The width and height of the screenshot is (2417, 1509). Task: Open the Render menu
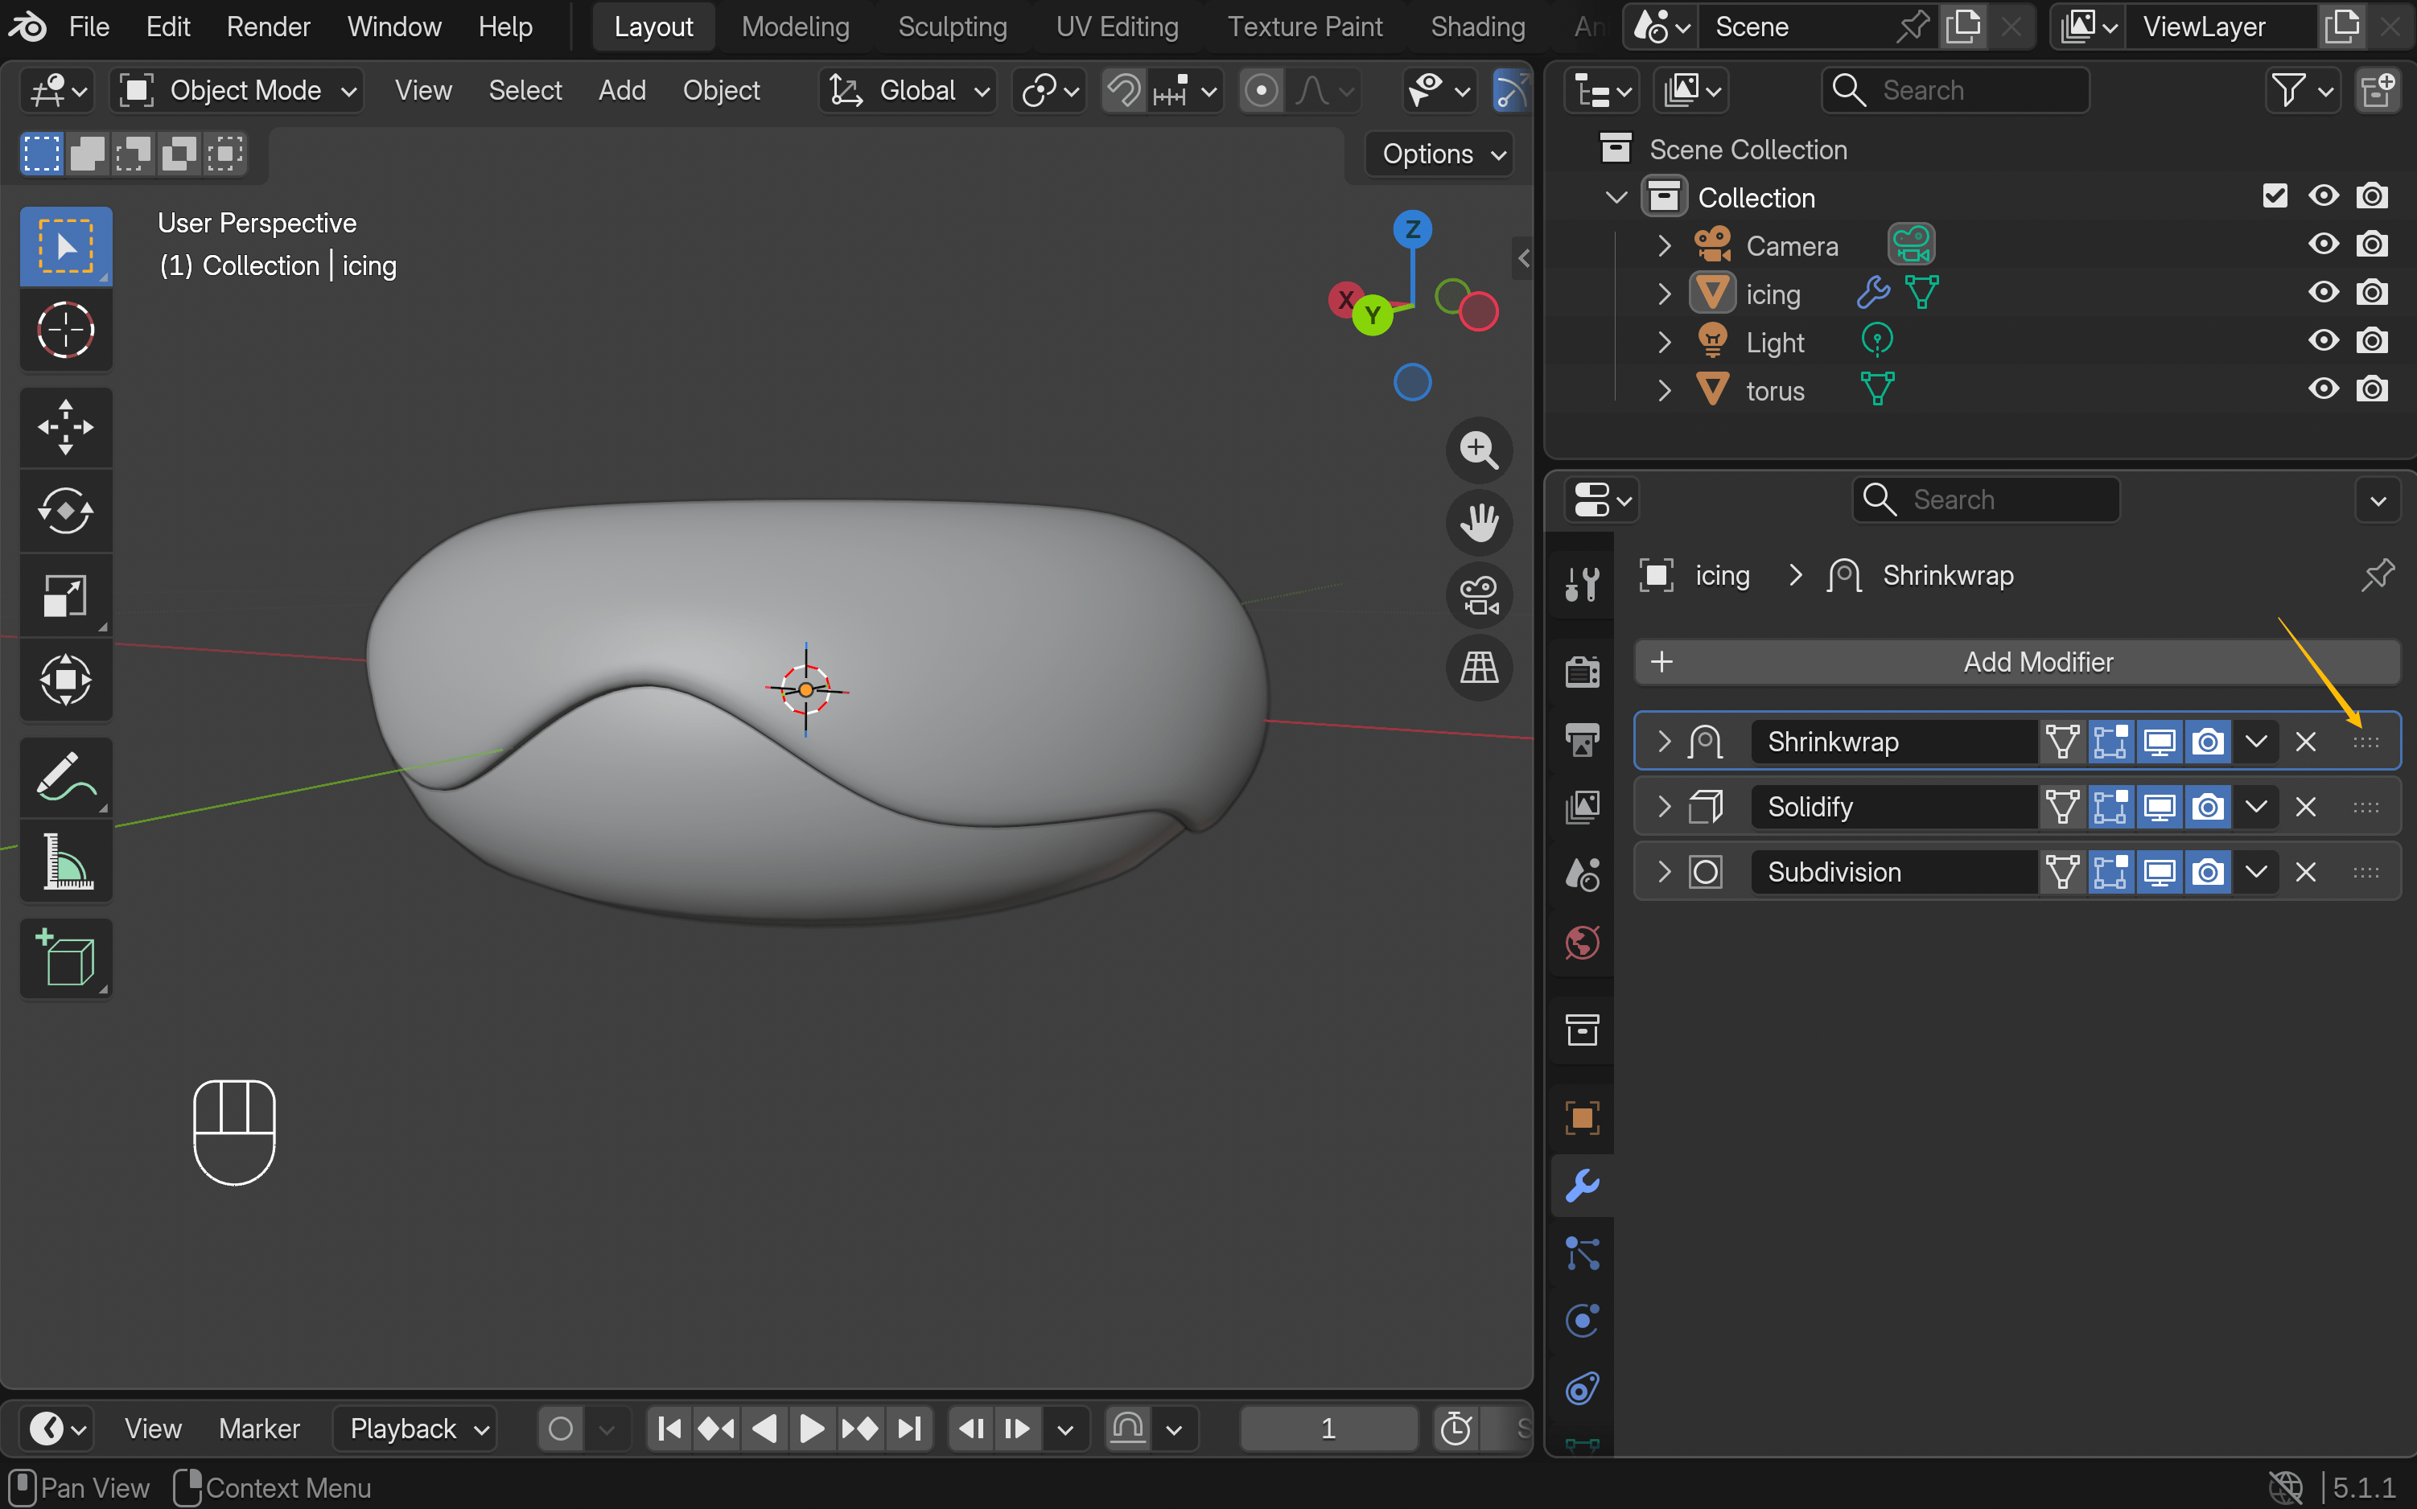(269, 27)
